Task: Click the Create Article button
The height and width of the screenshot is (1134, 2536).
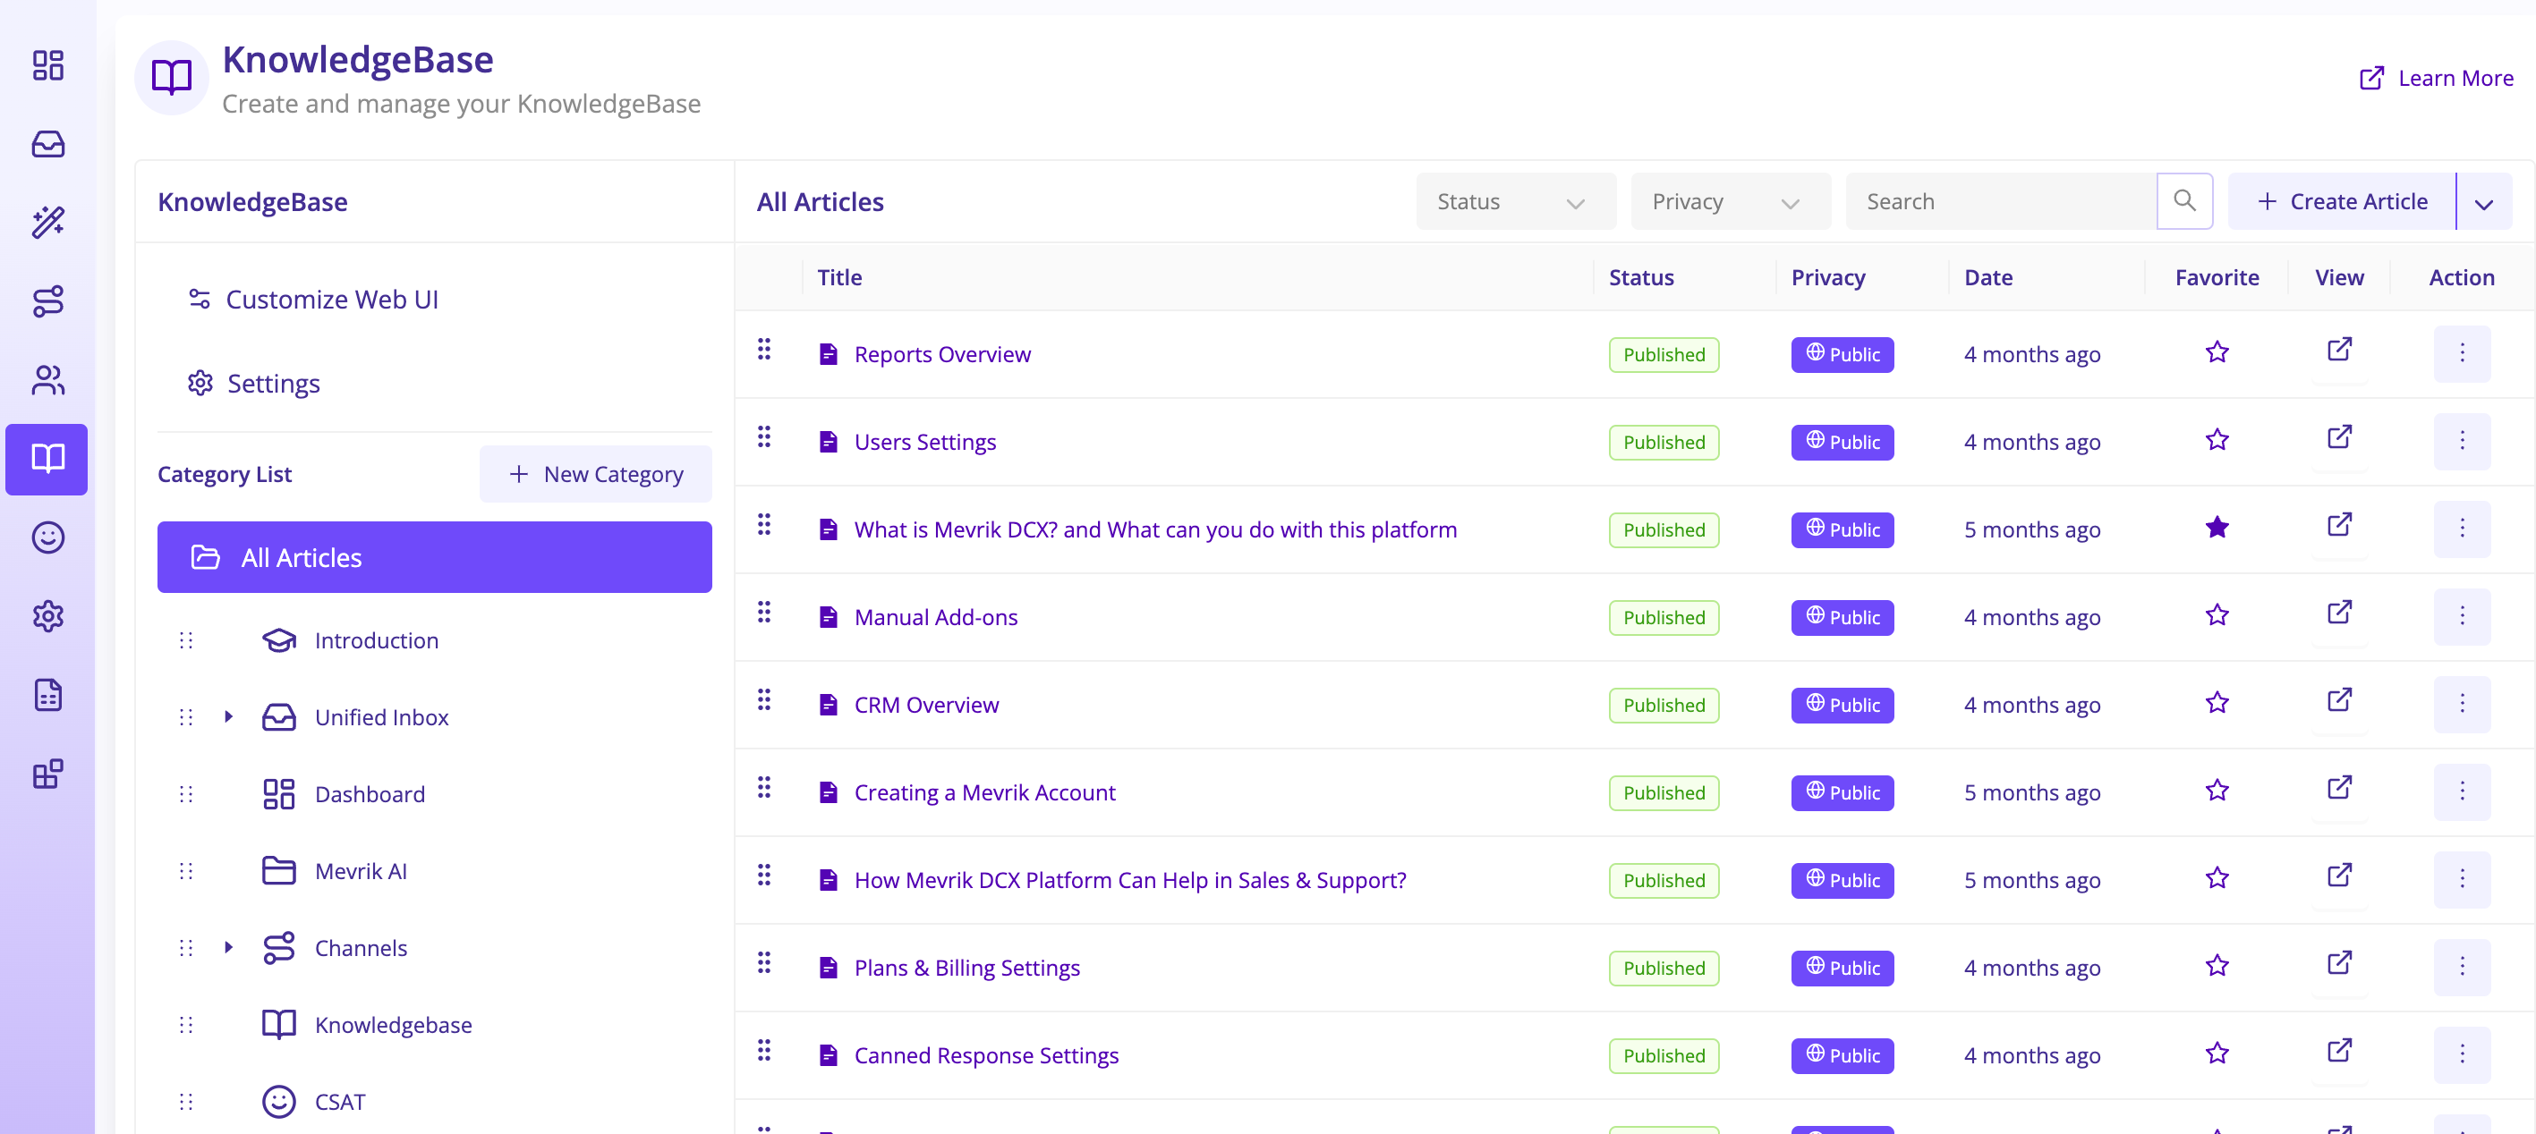Action: tap(2343, 200)
